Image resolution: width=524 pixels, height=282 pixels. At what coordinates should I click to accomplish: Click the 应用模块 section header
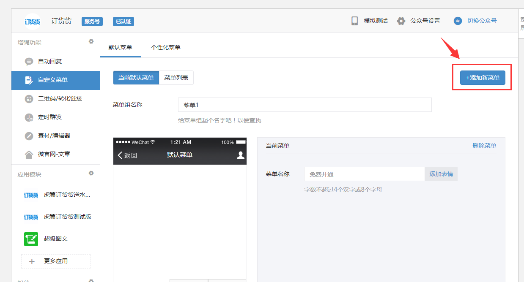tap(30, 174)
